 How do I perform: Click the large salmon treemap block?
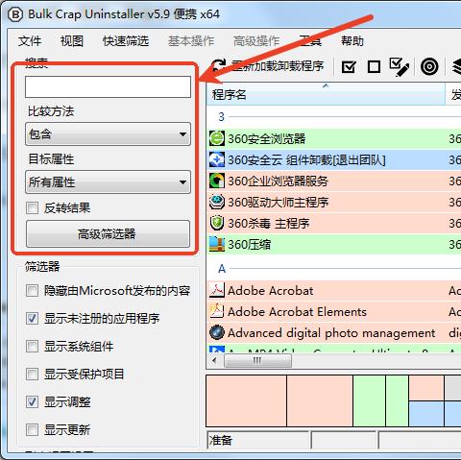click(247, 400)
